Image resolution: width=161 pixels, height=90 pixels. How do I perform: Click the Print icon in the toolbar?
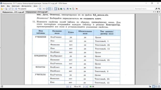(6, 9)
